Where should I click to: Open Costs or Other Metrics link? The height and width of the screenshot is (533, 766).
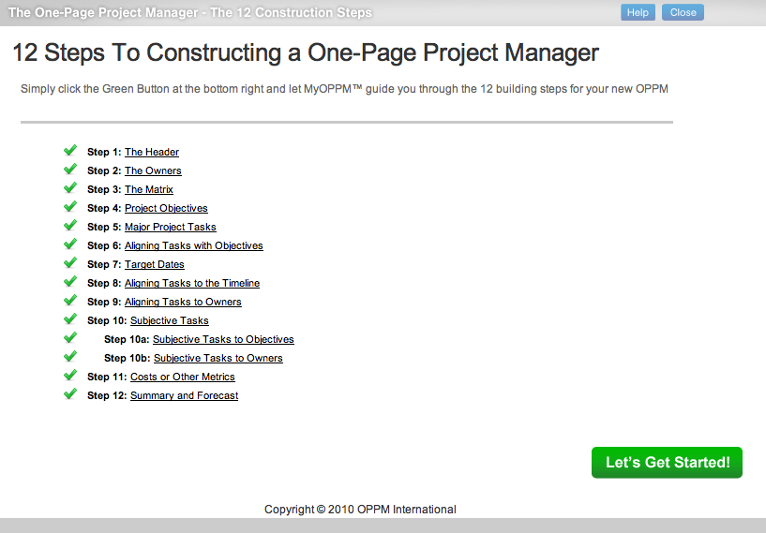click(183, 377)
